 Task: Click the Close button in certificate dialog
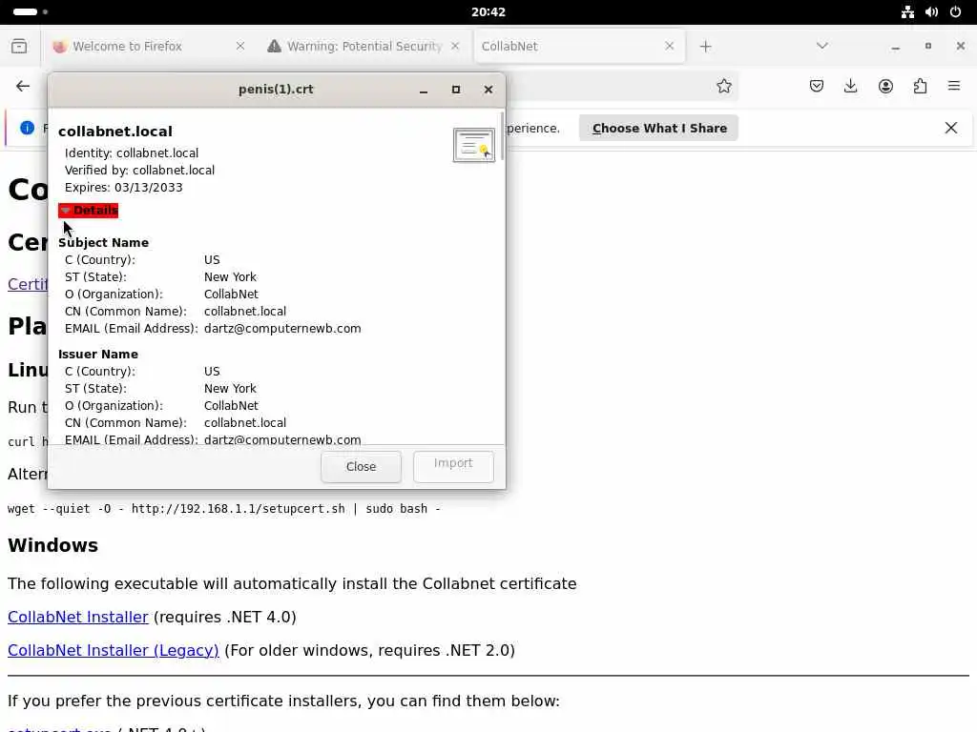click(361, 466)
